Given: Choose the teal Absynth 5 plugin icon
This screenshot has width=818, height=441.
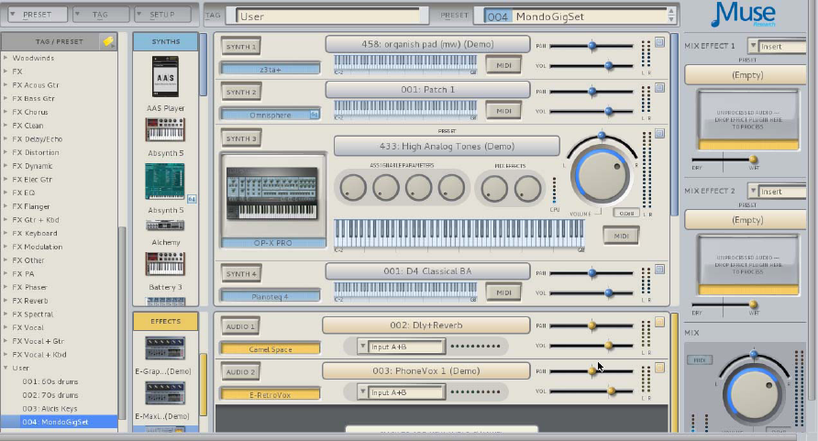Looking at the screenshot, I should 165,182.
